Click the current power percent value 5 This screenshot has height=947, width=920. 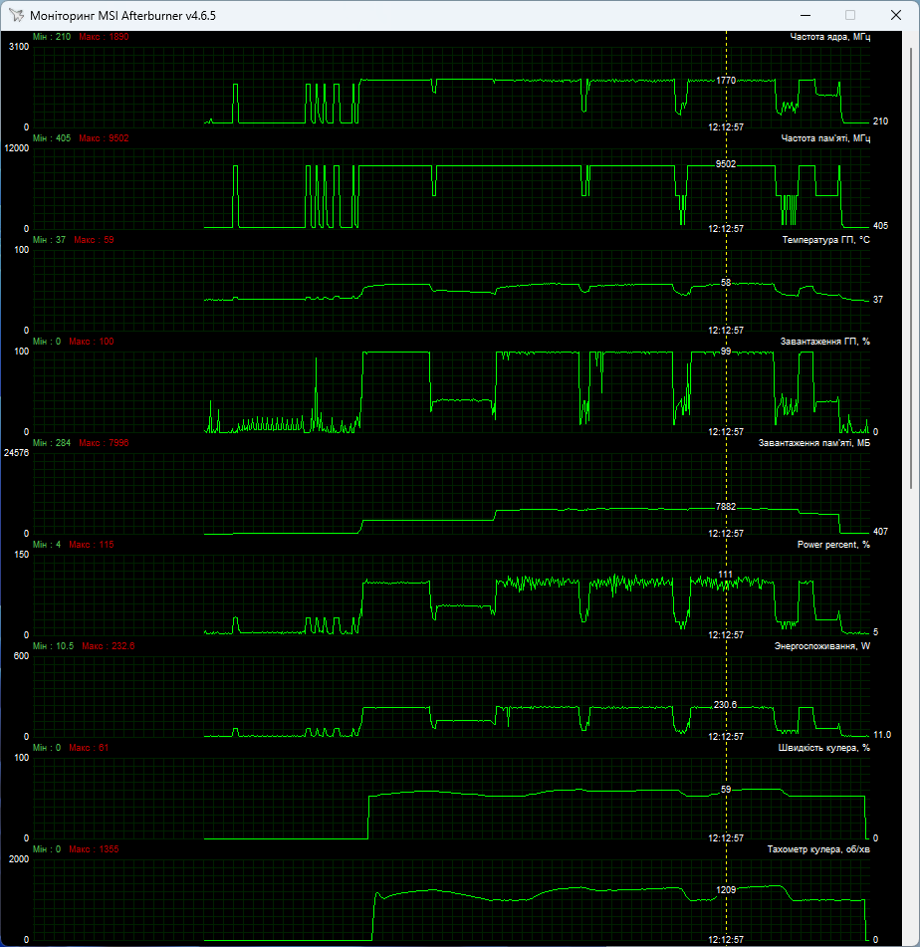[x=876, y=632]
